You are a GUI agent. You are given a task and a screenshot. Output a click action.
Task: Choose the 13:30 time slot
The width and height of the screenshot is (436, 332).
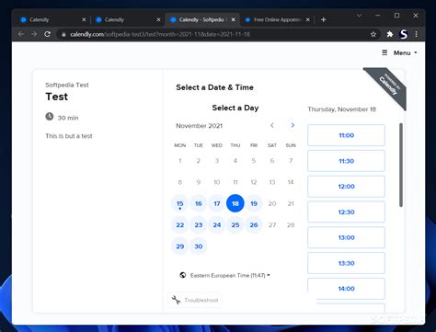tap(346, 263)
